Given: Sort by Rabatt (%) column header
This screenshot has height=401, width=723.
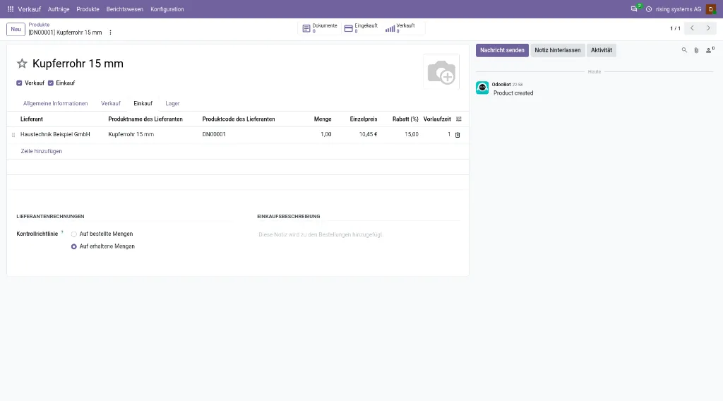Looking at the screenshot, I should point(405,119).
